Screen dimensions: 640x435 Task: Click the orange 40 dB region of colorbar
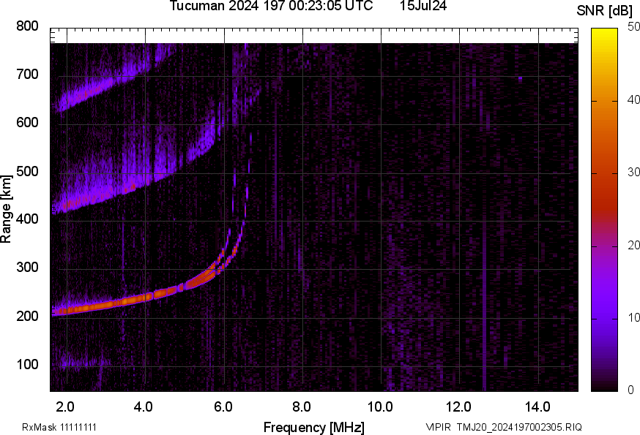click(x=605, y=101)
